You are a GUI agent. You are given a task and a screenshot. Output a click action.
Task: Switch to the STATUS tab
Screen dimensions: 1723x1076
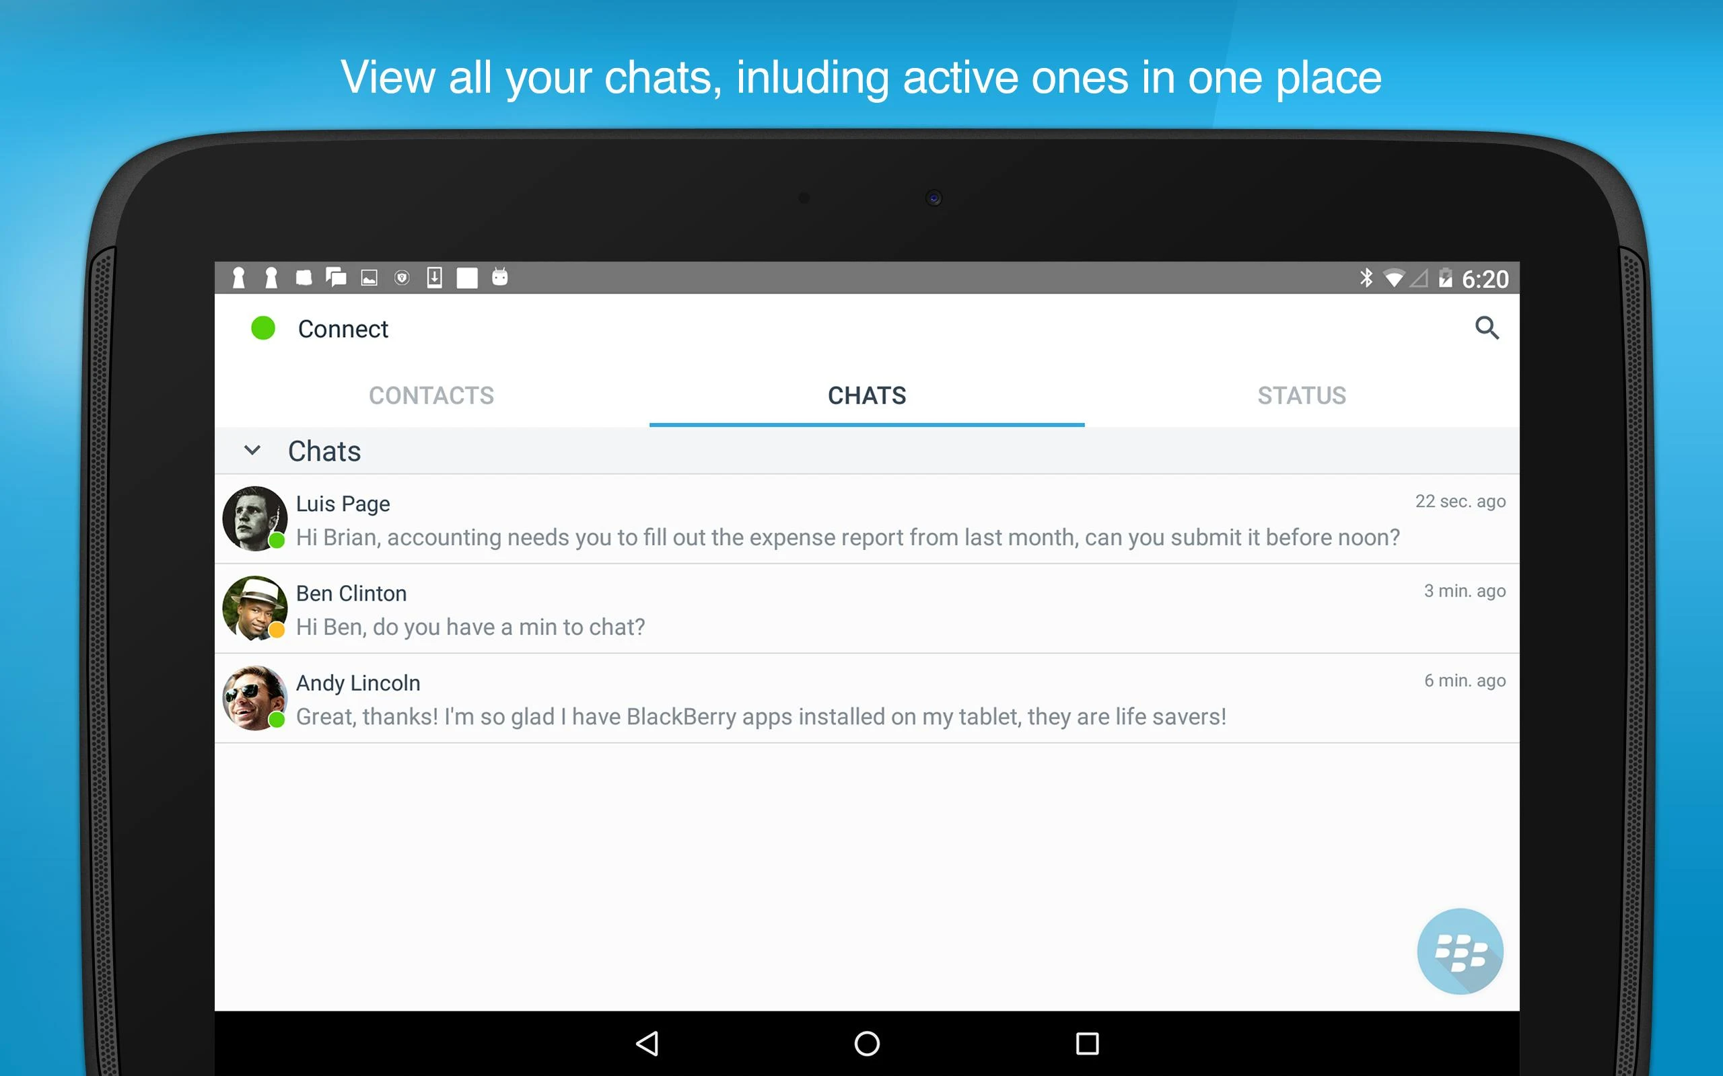coord(1302,395)
